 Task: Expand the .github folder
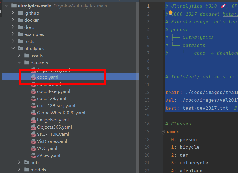[x=13, y=13]
